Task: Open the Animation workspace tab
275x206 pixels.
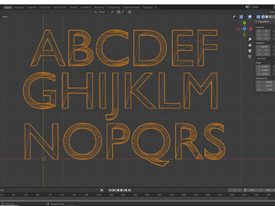Action: (x=86, y=7)
